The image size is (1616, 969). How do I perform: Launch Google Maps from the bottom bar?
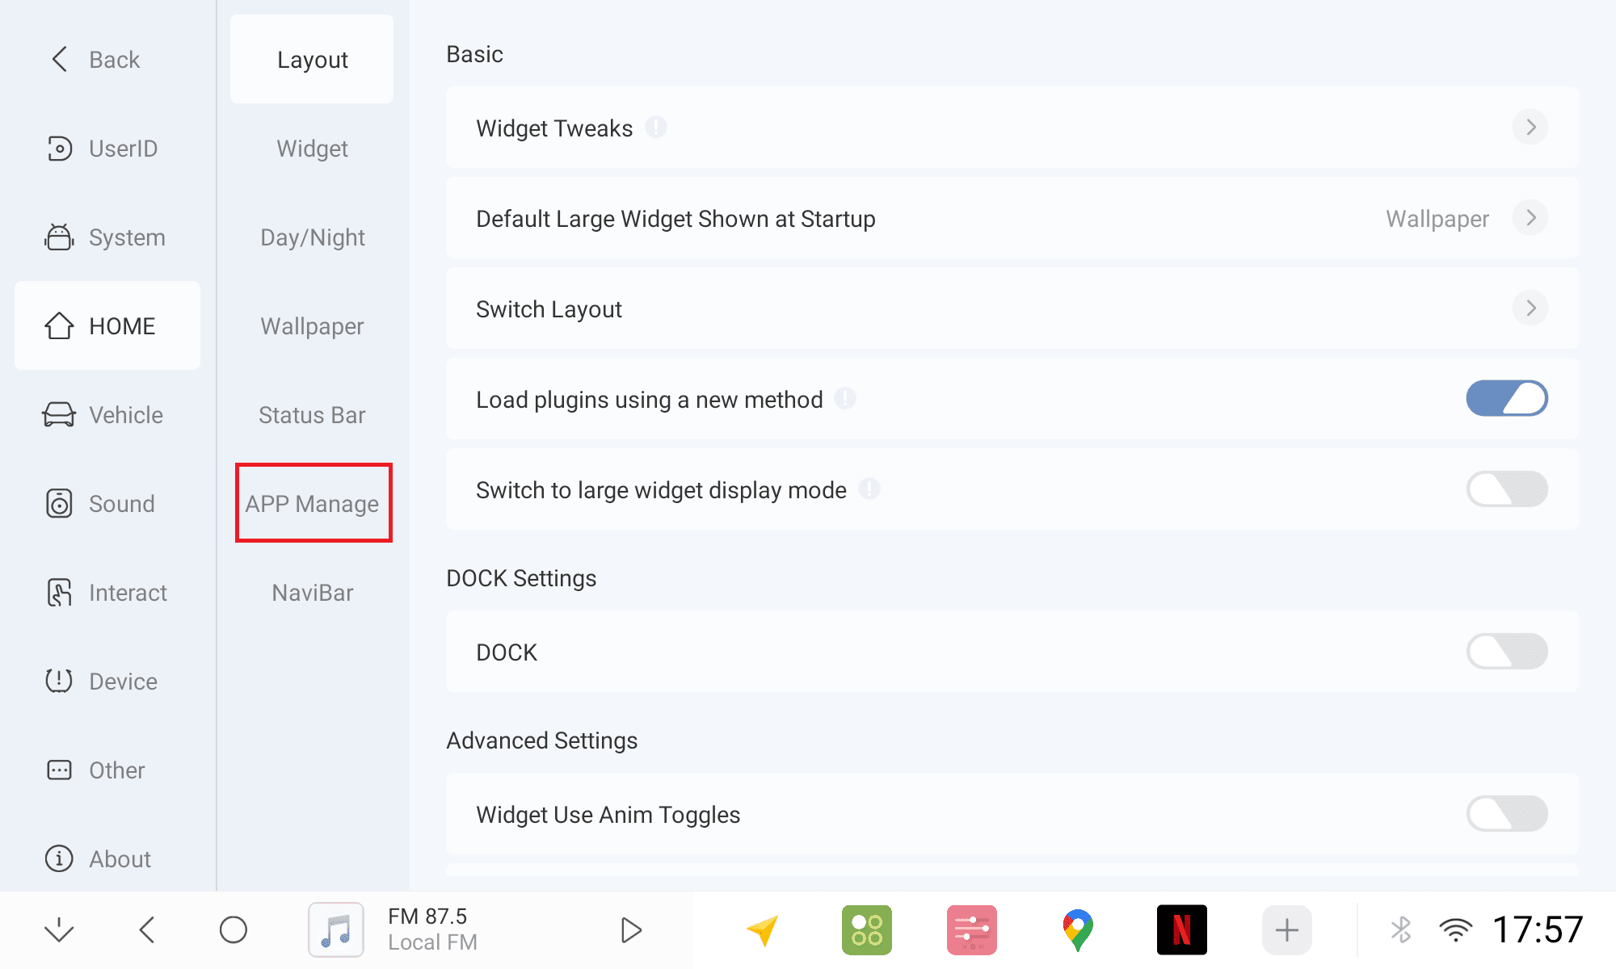tap(1077, 930)
